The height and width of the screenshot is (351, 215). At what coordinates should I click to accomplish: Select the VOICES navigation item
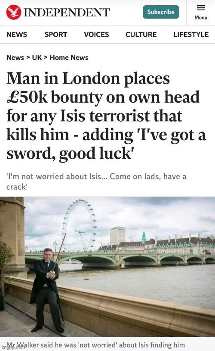click(x=96, y=34)
